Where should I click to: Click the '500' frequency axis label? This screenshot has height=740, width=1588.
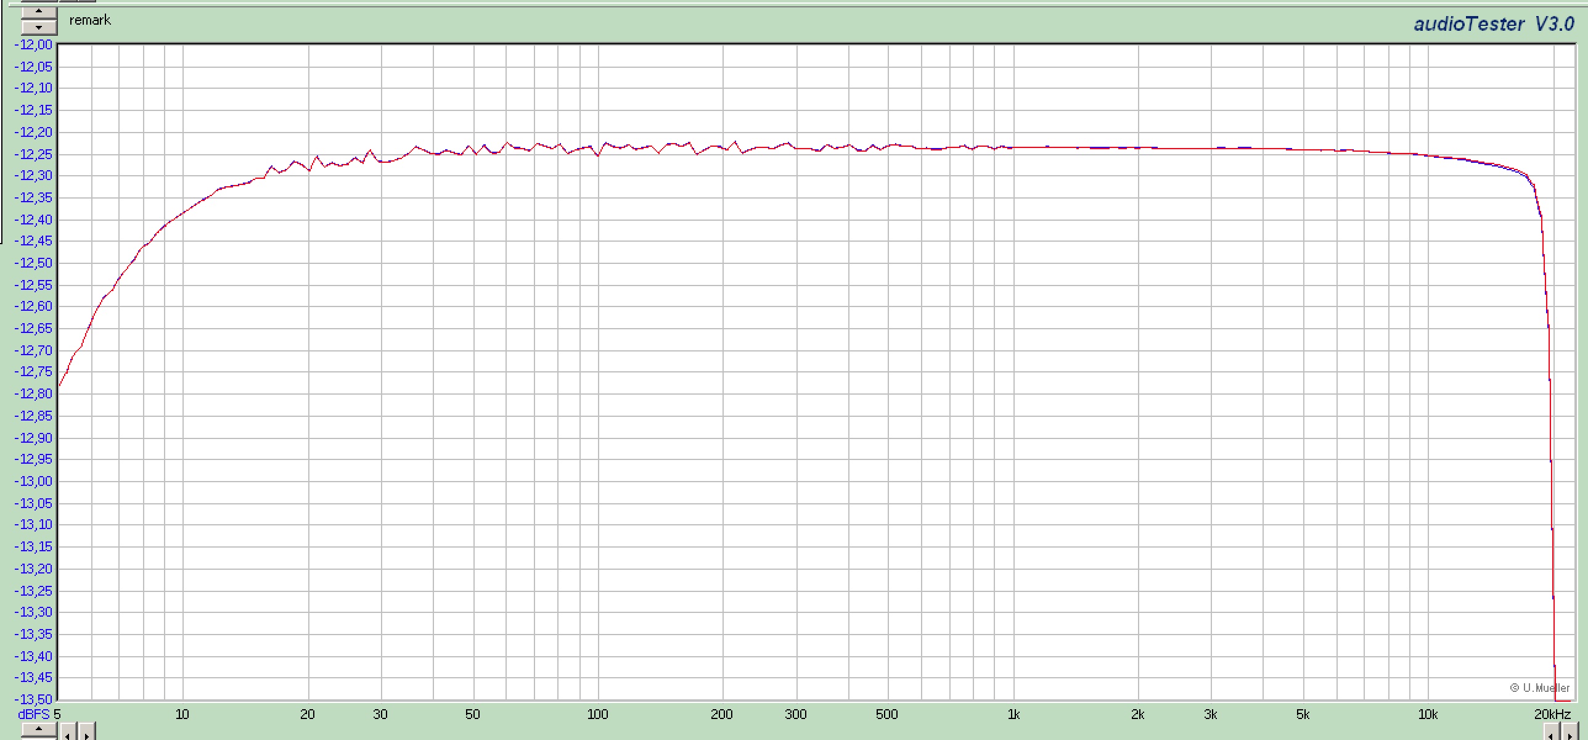point(886,714)
